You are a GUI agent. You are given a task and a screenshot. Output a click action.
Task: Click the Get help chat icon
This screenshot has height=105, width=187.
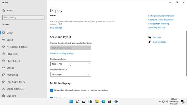(x=150, y=37)
